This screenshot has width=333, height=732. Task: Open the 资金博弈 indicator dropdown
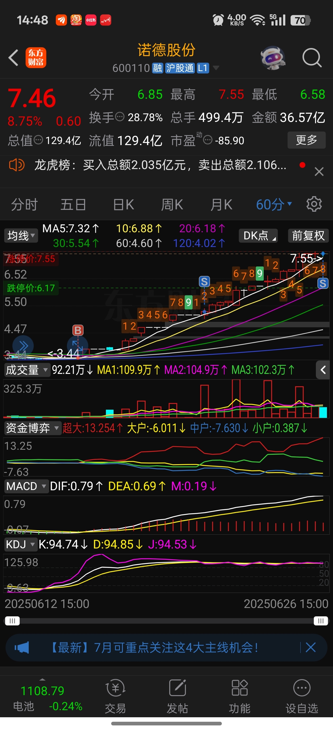click(x=33, y=428)
